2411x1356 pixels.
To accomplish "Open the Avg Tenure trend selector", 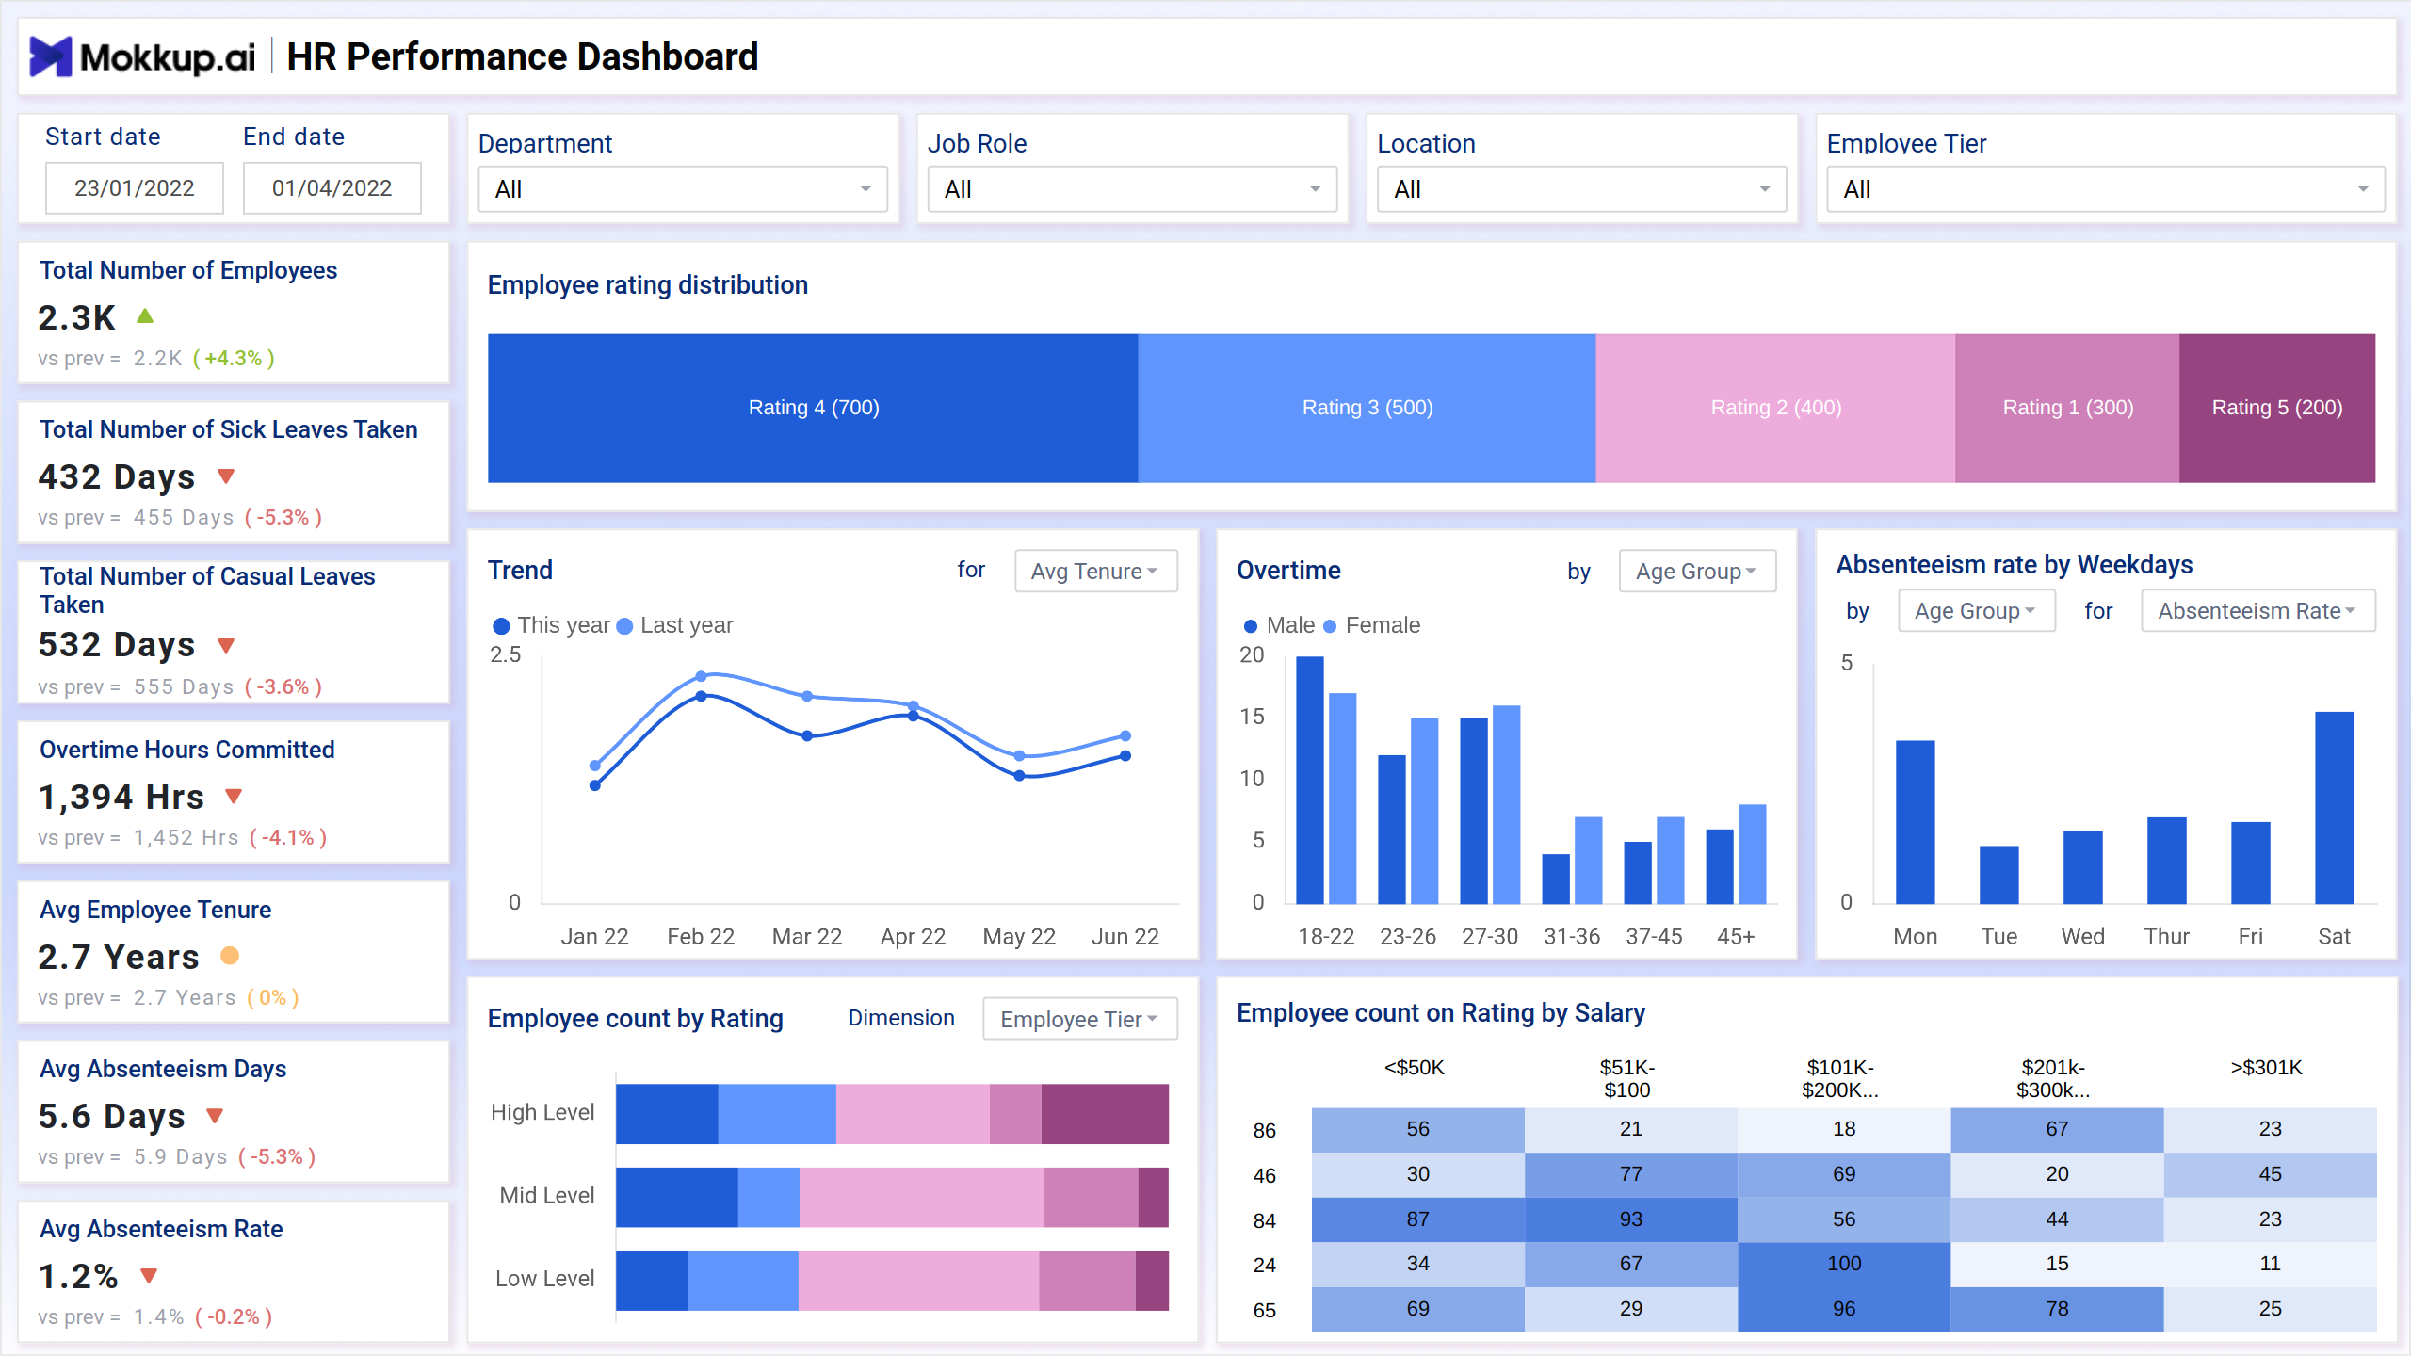I will (1095, 572).
